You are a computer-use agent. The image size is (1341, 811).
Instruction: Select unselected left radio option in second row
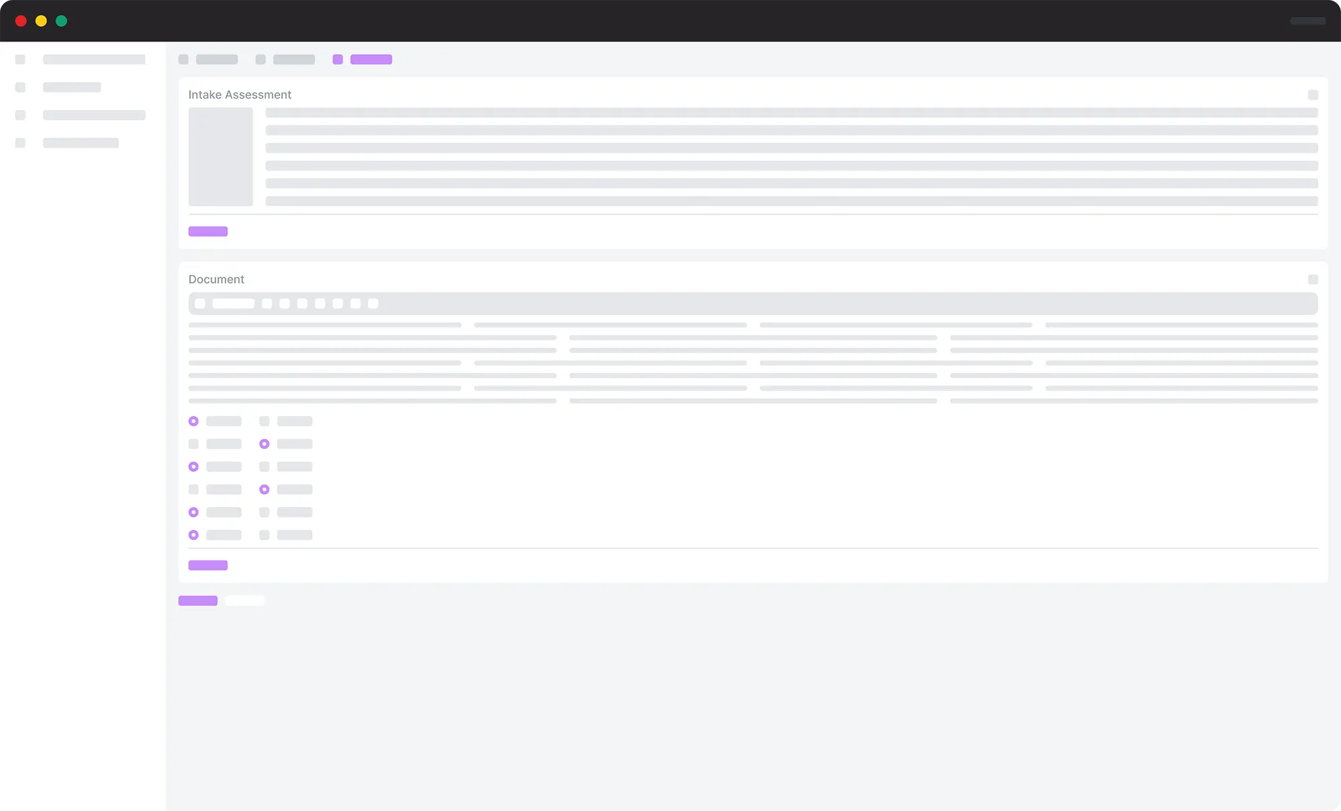click(x=194, y=444)
